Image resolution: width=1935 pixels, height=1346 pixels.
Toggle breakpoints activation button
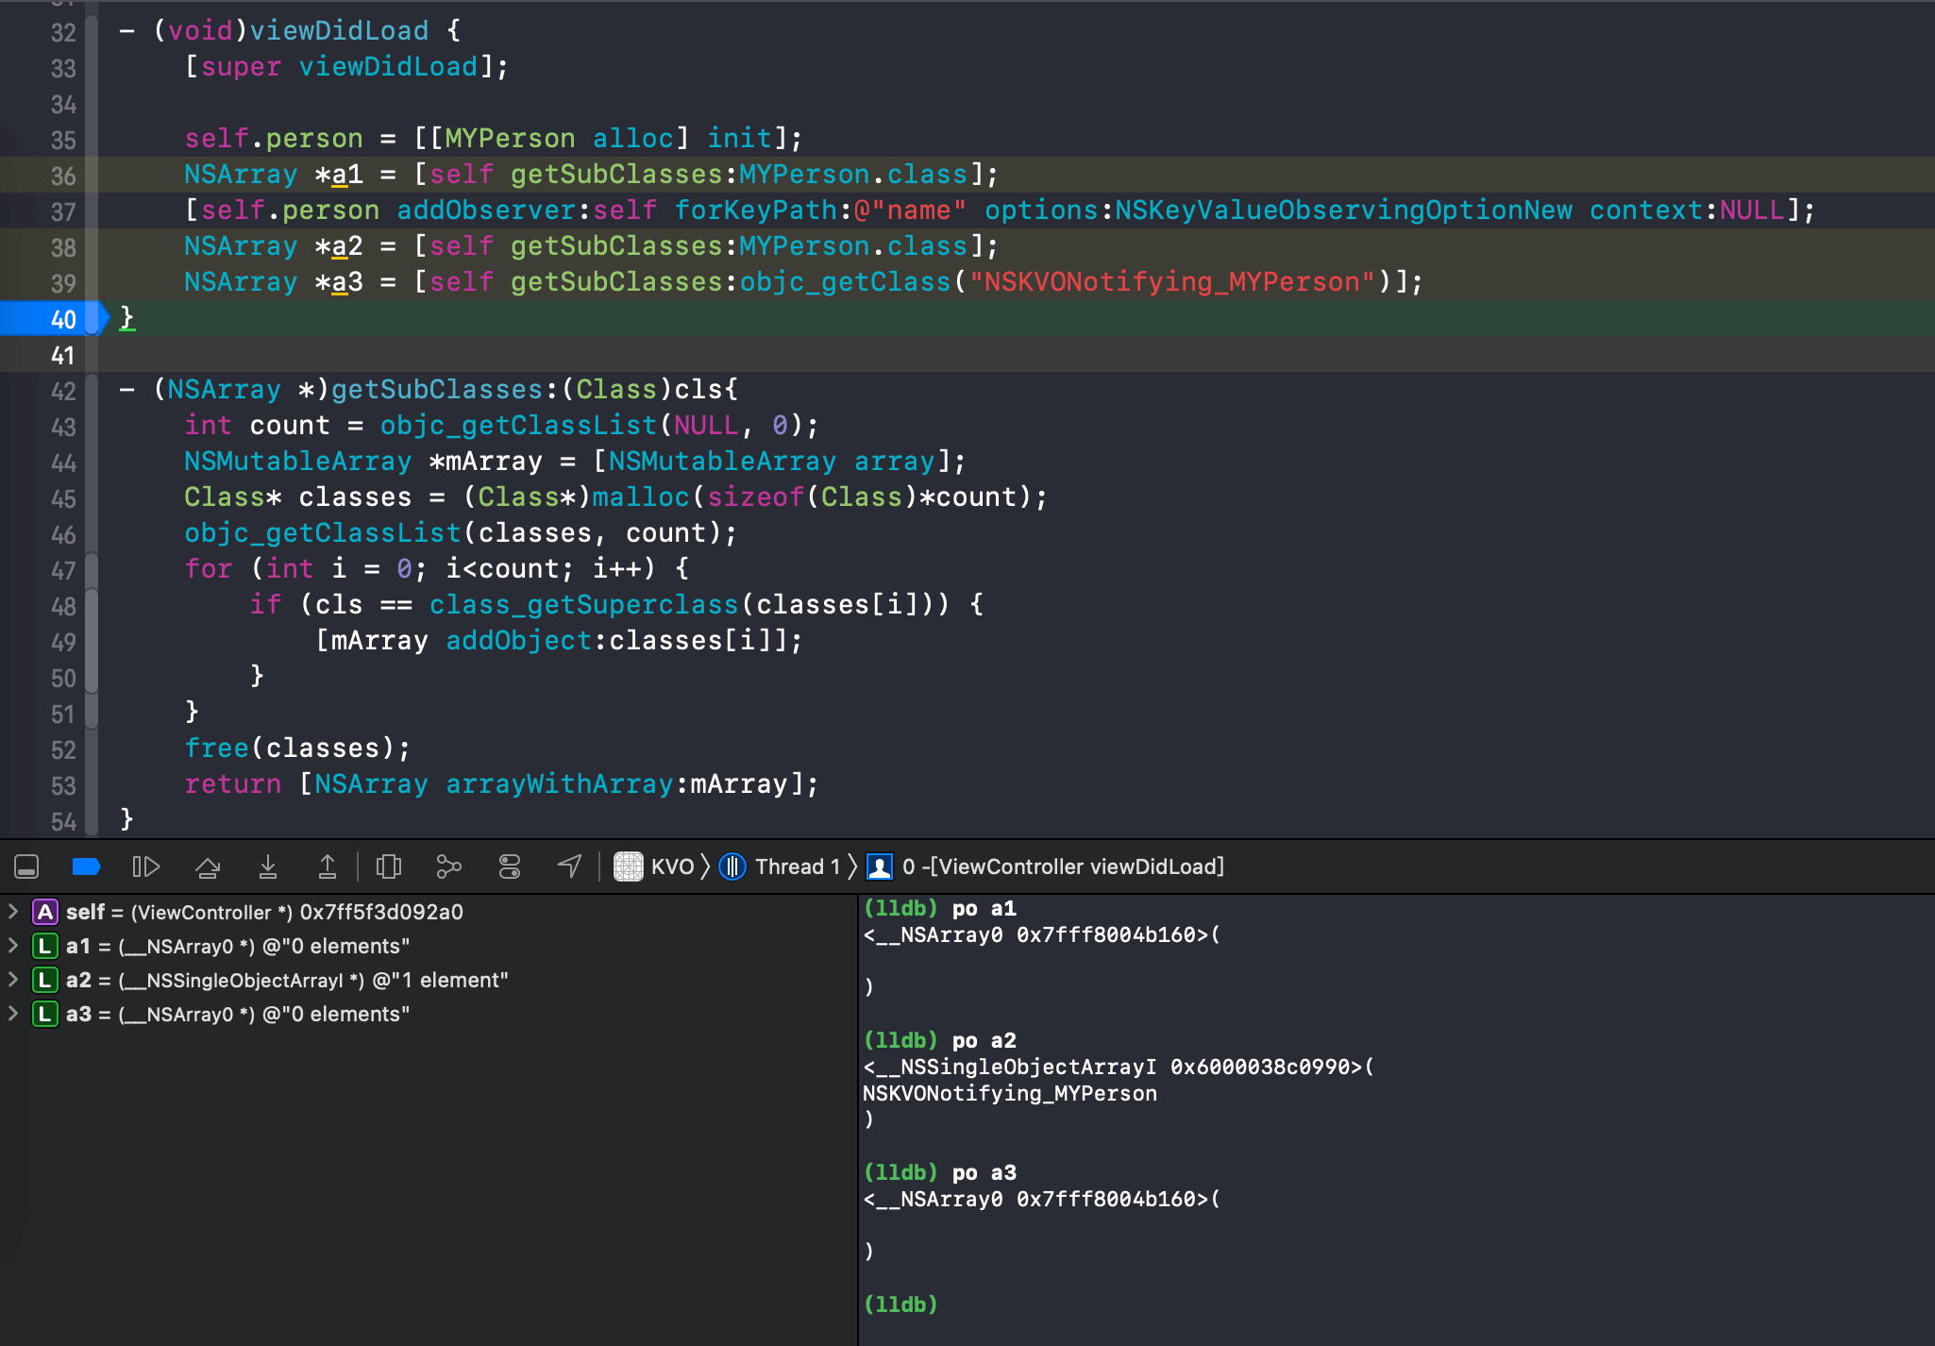(x=86, y=866)
